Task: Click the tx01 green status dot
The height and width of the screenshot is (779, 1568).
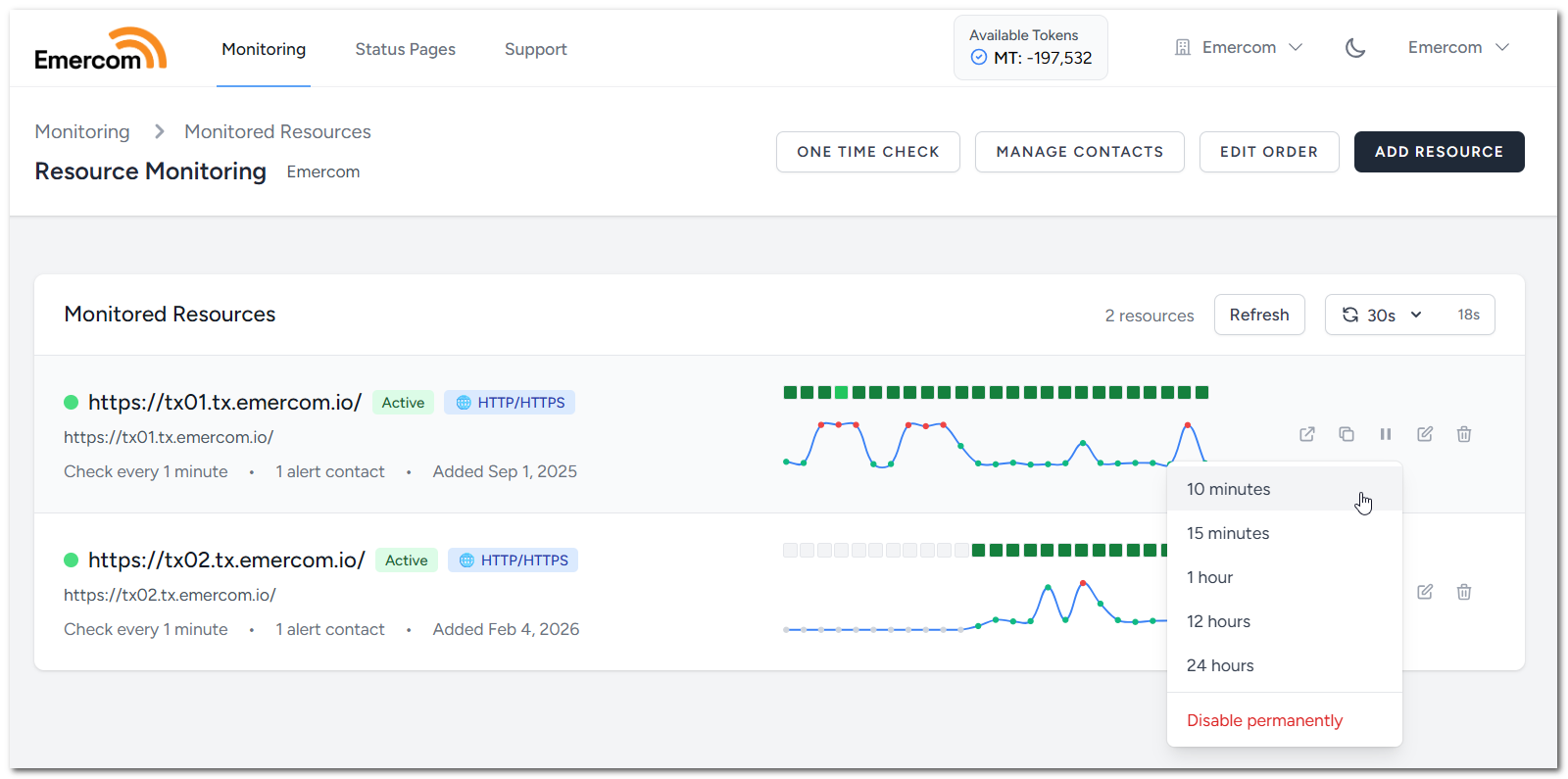Action: (x=71, y=403)
